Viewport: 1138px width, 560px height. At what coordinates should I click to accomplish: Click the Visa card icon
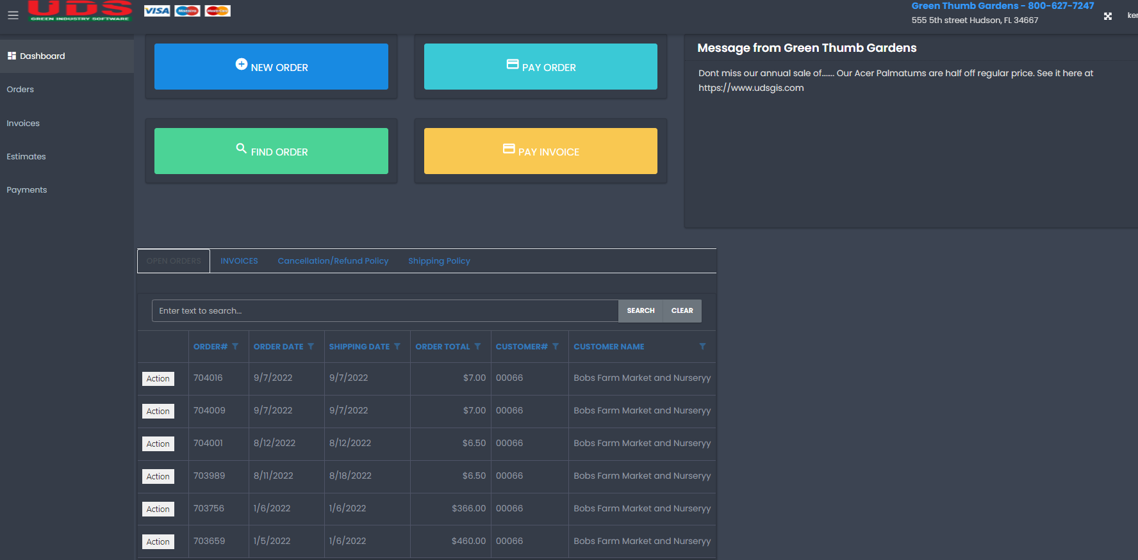(x=157, y=11)
